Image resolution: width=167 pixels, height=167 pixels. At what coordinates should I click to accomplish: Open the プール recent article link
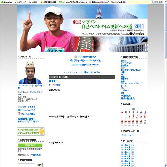(x=124, y=86)
